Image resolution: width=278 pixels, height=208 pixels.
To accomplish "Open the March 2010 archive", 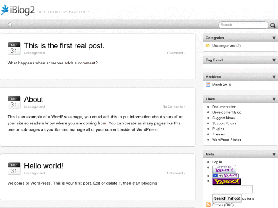I will [222, 85].
